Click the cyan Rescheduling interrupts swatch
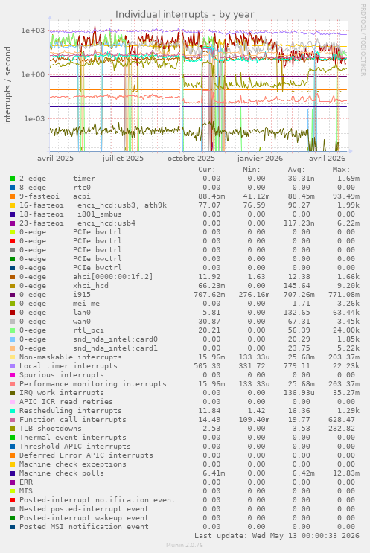The height and width of the screenshot is (553, 370). (13, 411)
